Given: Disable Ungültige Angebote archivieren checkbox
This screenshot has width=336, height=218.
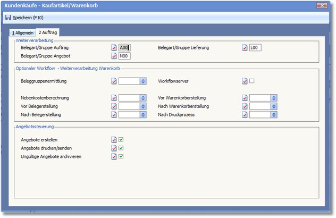Looking at the screenshot, I should (x=121, y=157).
